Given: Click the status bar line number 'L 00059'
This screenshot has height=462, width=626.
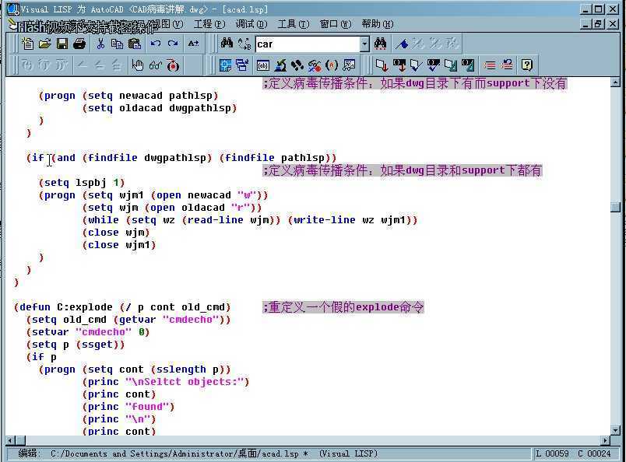Looking at the screenshot, I should [x=552, y=453].
